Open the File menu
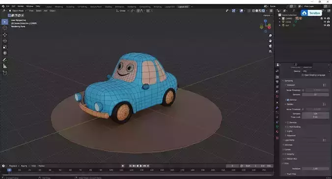 pyautogui.click(x=8, y=6)
